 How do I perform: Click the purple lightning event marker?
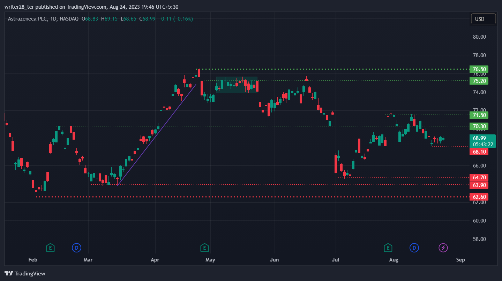click(x=443, y=248)
